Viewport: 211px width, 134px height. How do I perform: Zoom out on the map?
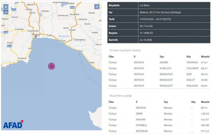coord(6,12)
